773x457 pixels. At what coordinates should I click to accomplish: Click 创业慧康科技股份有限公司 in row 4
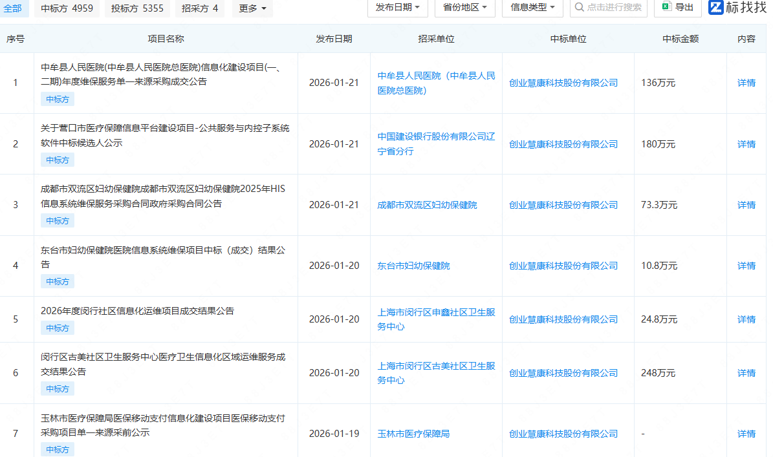pos(563,266)
